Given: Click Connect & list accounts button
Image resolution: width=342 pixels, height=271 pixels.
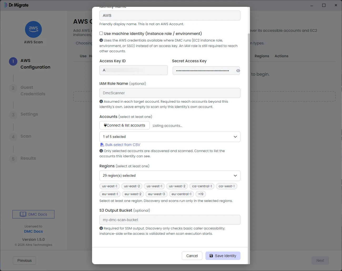Looking at the screenshot, I should point(124,125).
